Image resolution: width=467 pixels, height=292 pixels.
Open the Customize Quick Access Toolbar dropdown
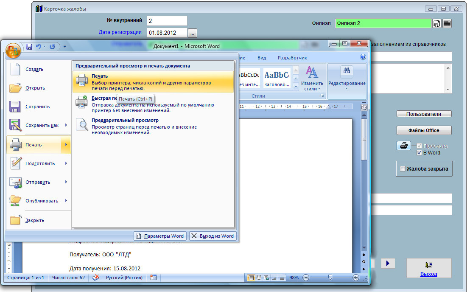[x=64, y=47]
